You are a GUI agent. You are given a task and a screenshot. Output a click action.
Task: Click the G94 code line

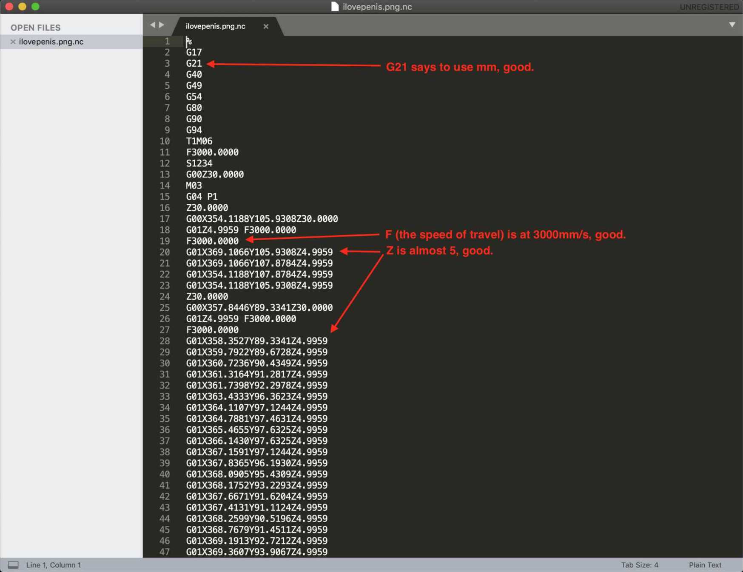coord(194,130)
